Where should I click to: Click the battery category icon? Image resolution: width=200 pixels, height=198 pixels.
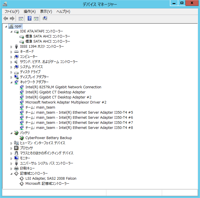tap(16, 133)
